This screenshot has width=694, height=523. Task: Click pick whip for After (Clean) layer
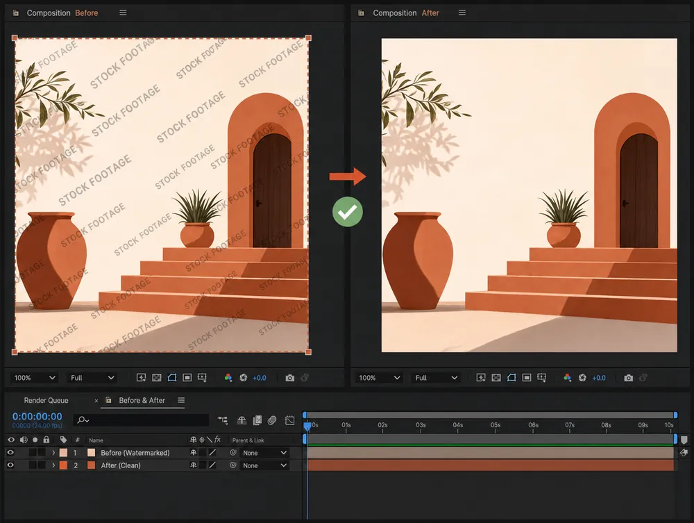pyautogui.click(x=233, y=465)
